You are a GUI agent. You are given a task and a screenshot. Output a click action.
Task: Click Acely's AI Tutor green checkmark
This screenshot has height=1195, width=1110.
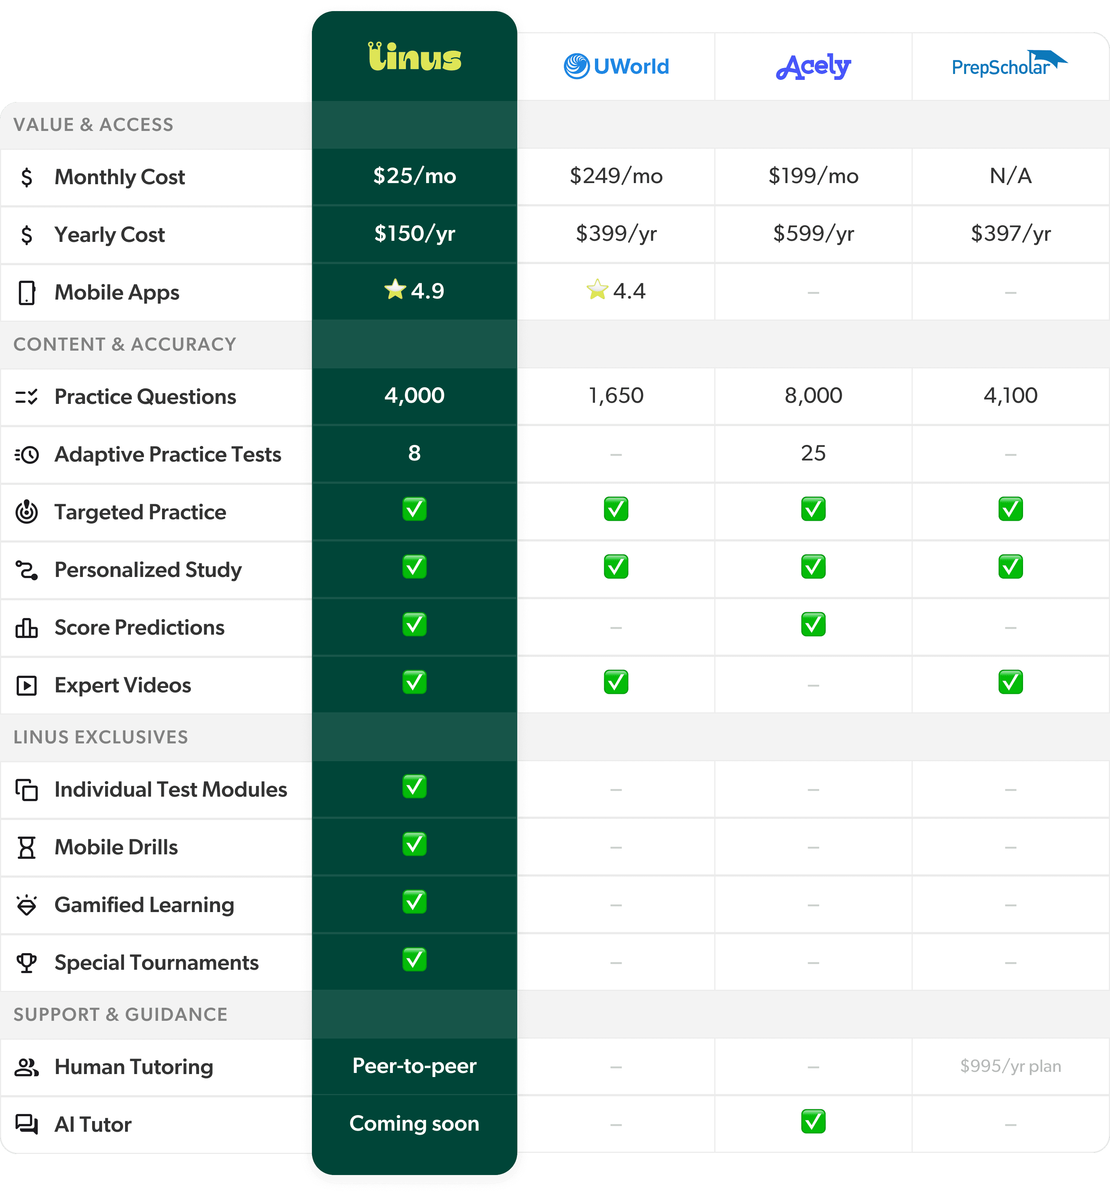coord(813,1121)
